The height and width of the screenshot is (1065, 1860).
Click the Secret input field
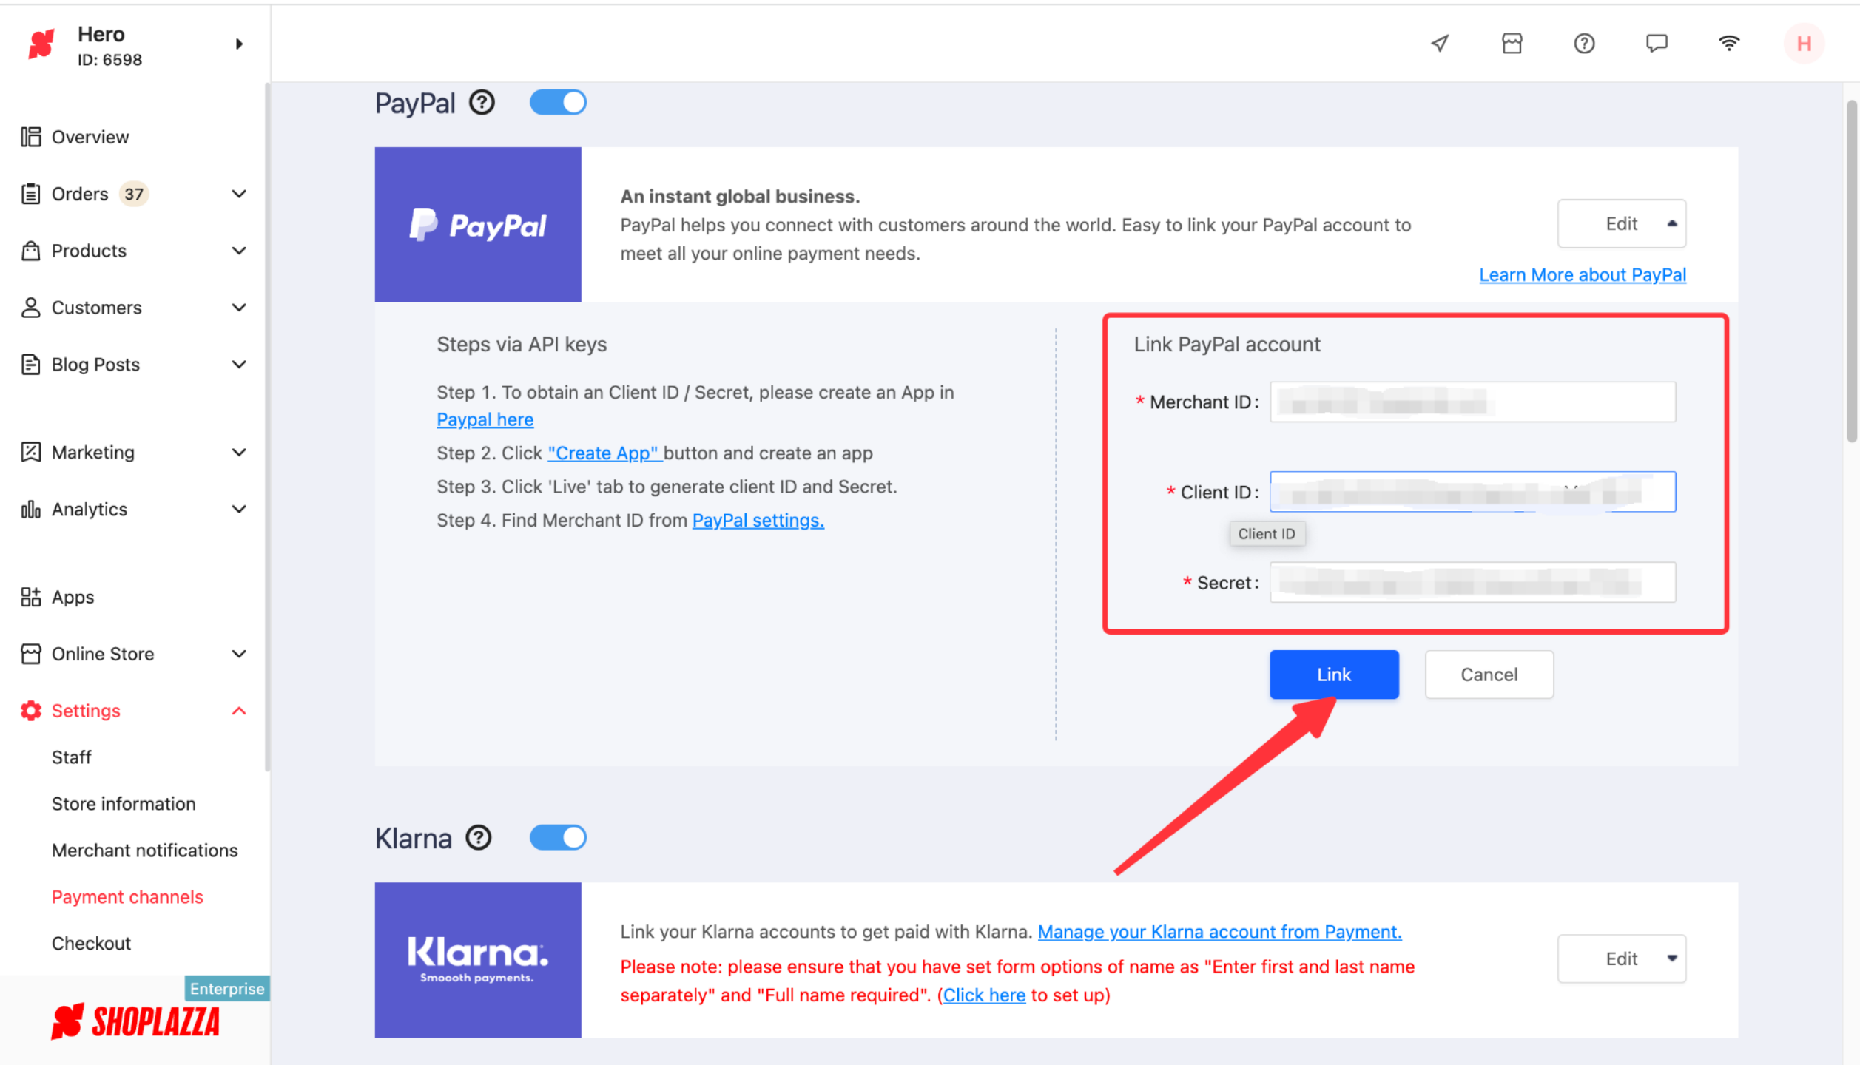tap(1472, 582)
